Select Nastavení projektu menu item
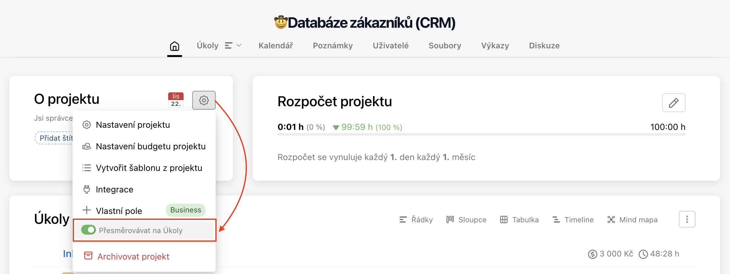 point(144,125)
